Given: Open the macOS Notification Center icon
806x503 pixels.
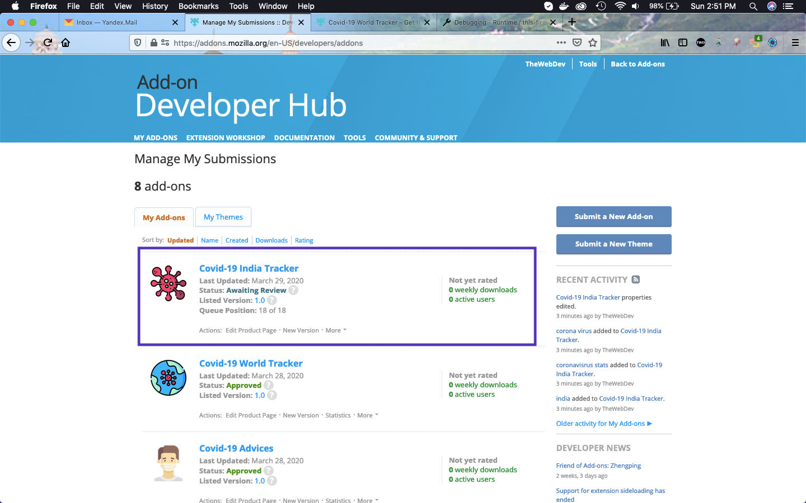Looking at the screenshot, I should click(x=789, y=6).
